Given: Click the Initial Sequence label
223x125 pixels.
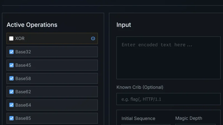Looking at the screenshot, I should pos(138,118).
